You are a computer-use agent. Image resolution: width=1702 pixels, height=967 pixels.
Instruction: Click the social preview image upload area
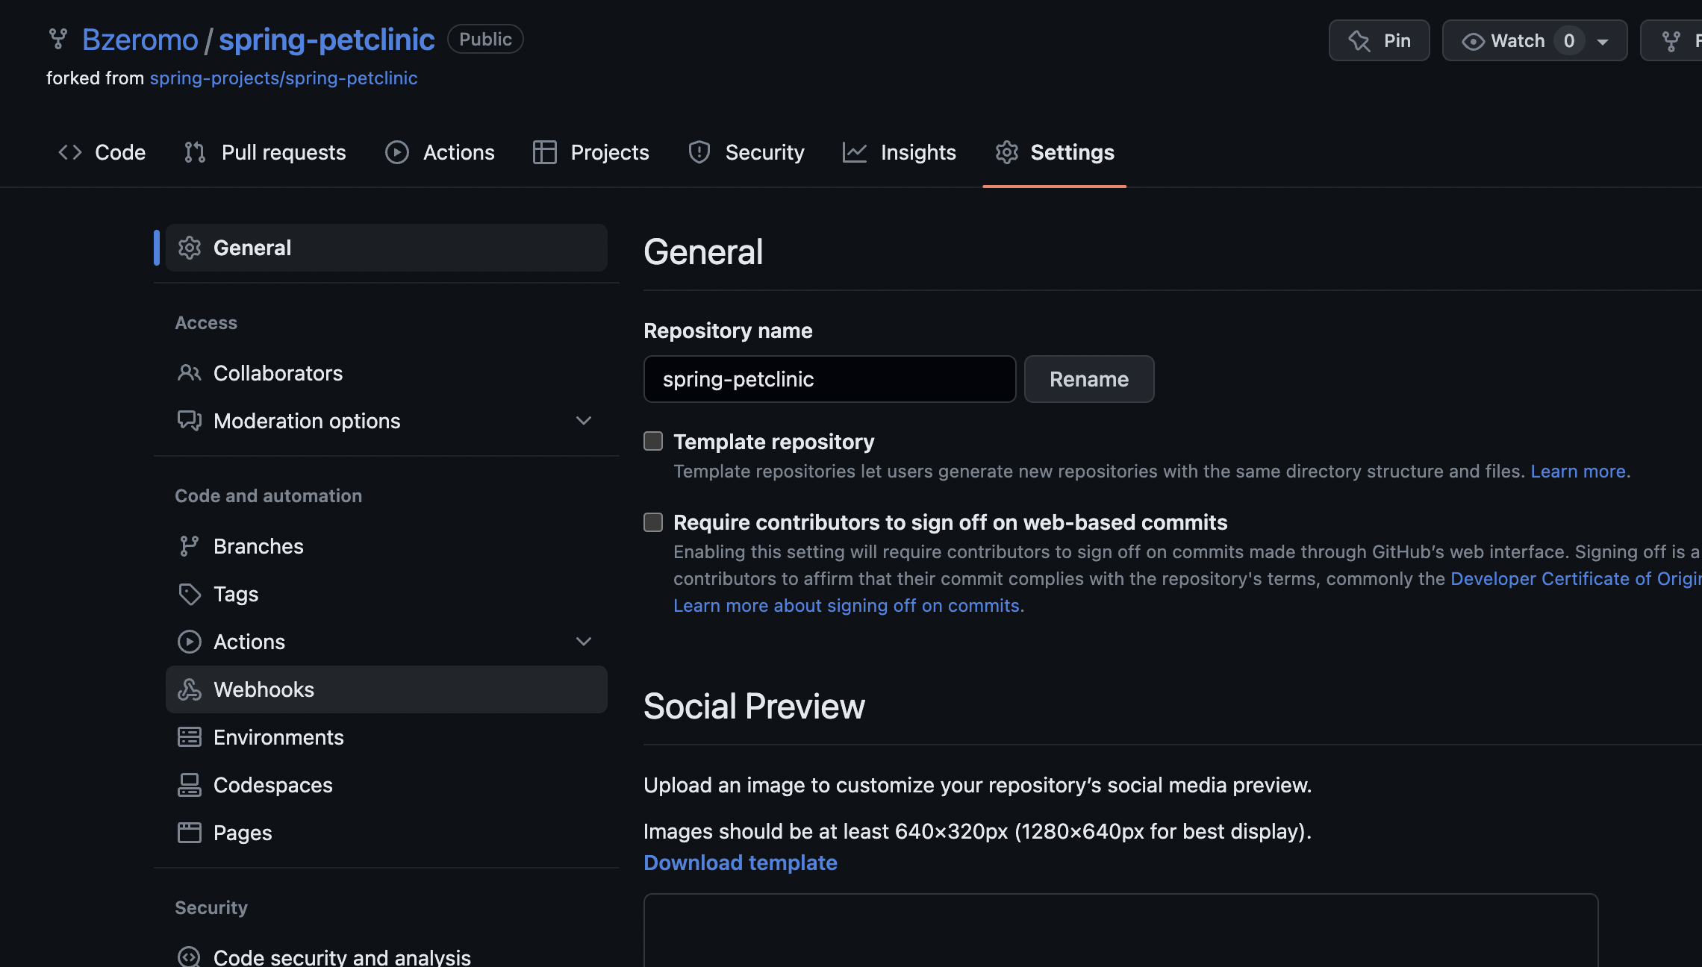(1120, 930)
